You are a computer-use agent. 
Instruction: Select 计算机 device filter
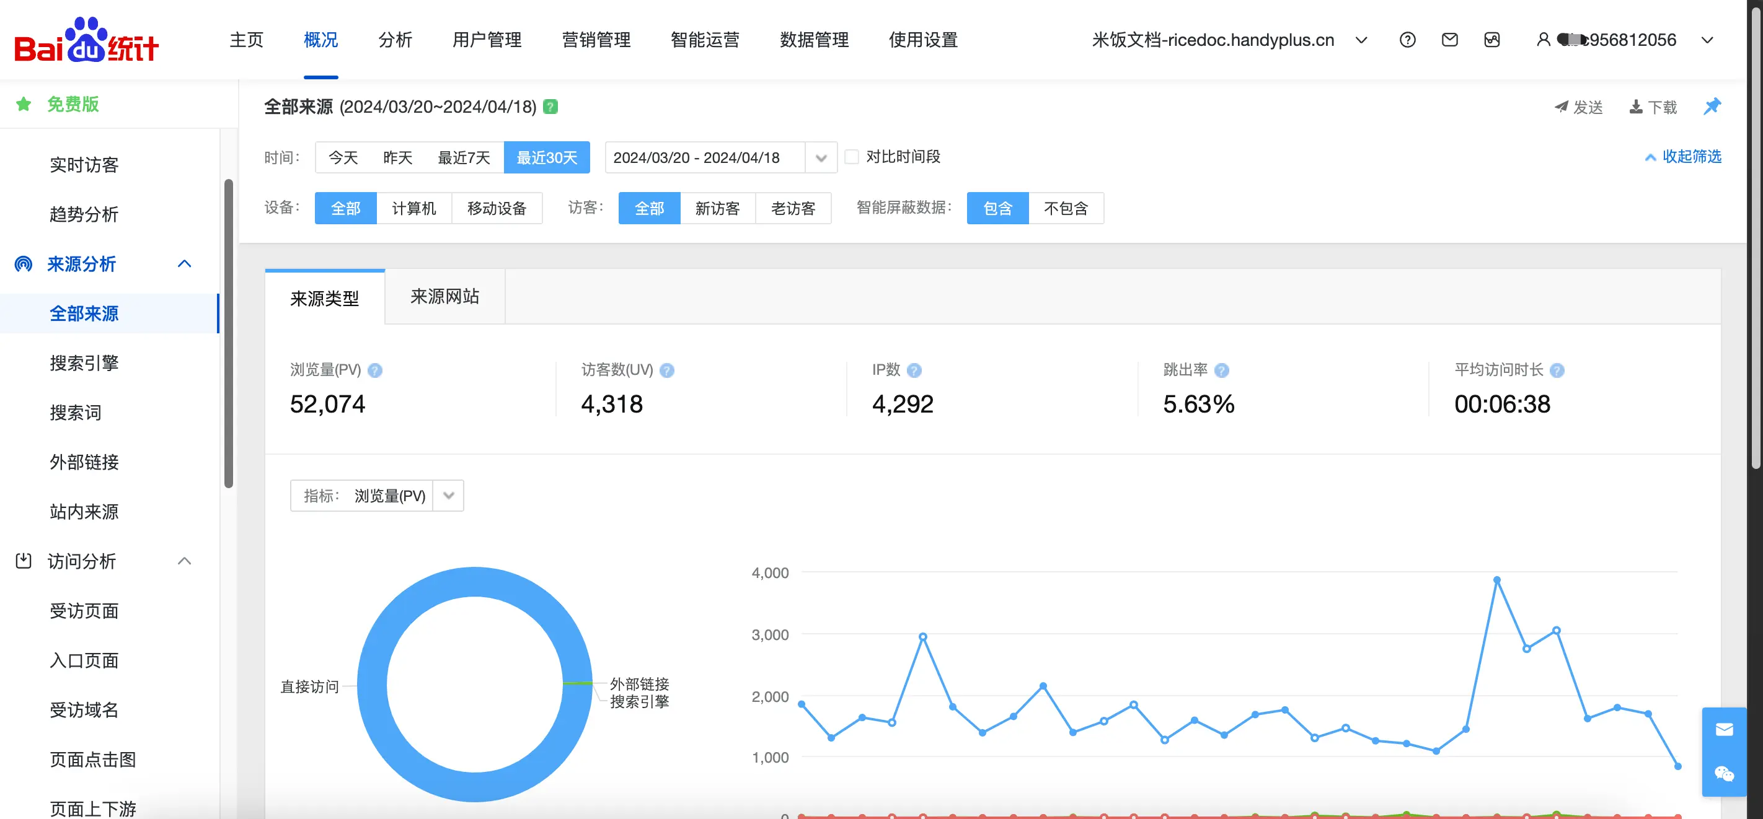coord(413,208)
